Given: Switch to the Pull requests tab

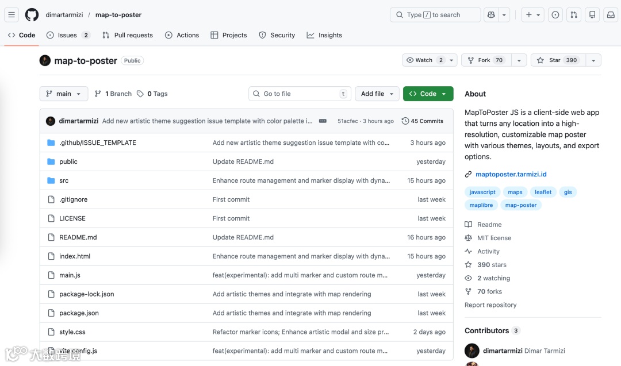Looking at the screenshot, I should 128,35.
